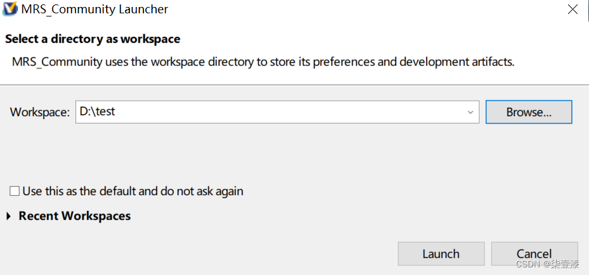This screenshot has width=589, height=275.
Task: Launch MRS_Community with selected workspace
Action: pyautogui.click(x=440, y=253)
